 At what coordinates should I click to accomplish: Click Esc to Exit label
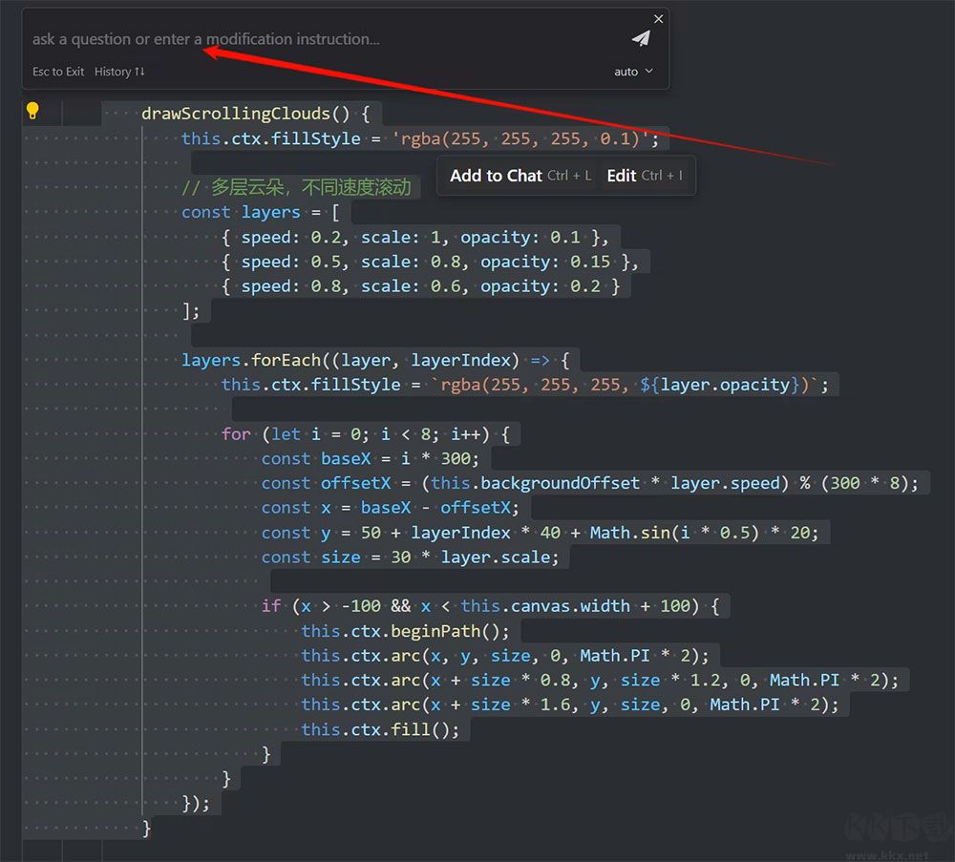(x=57, y=72)
